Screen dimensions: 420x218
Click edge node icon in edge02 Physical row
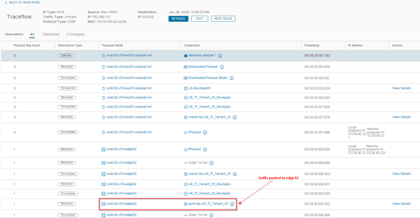pos(103,150)
